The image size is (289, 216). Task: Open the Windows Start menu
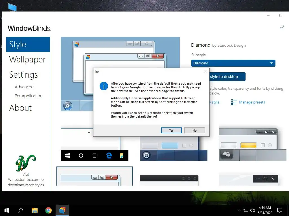coord(7,210)
